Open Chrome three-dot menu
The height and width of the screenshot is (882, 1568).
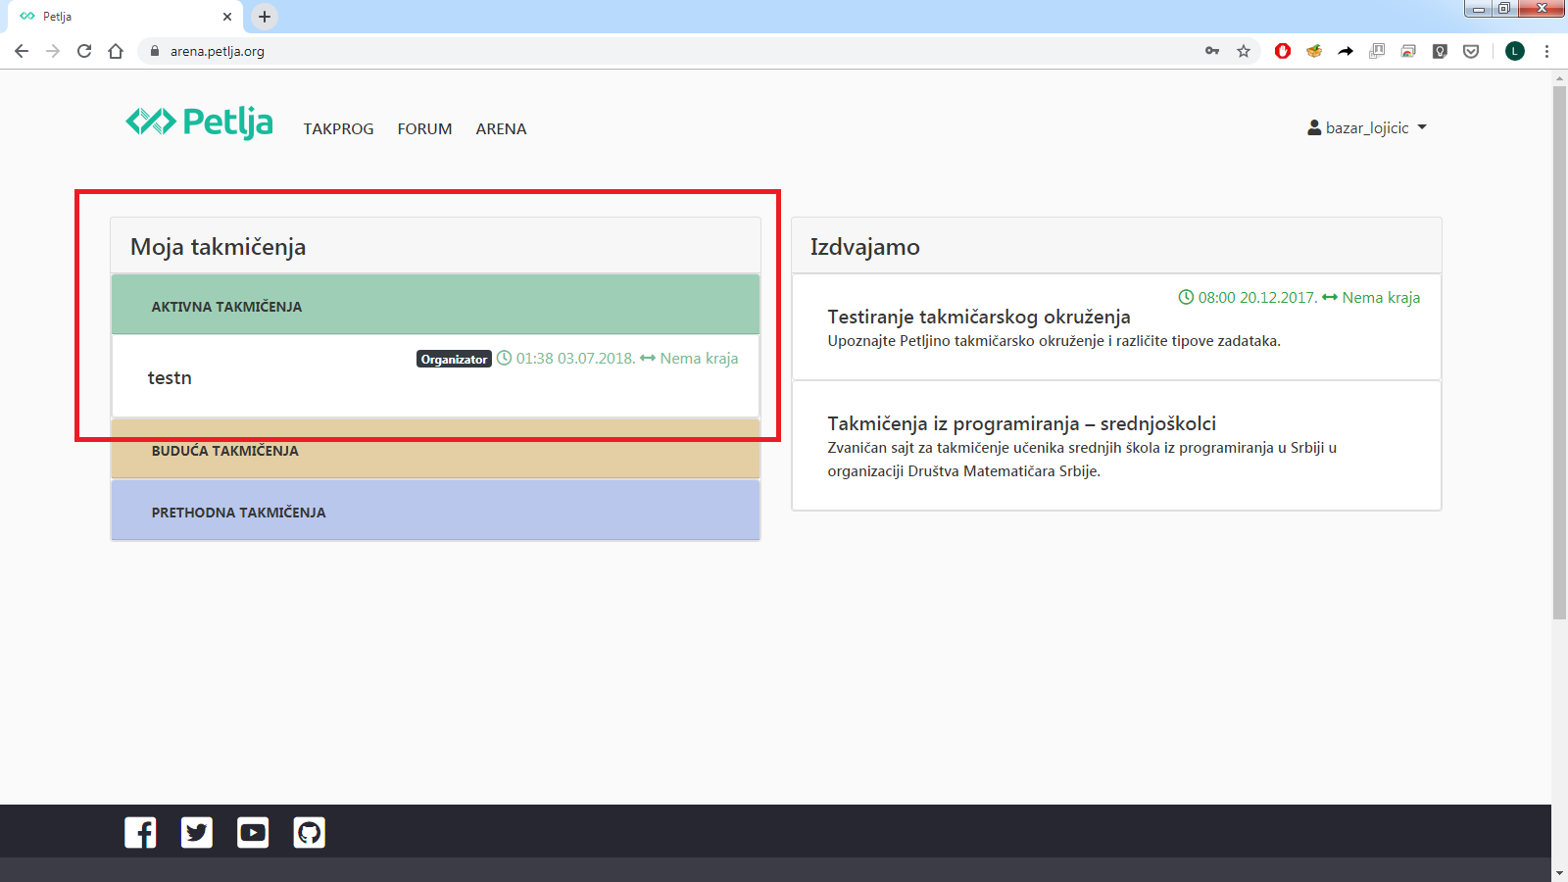tap(1546, 51)
